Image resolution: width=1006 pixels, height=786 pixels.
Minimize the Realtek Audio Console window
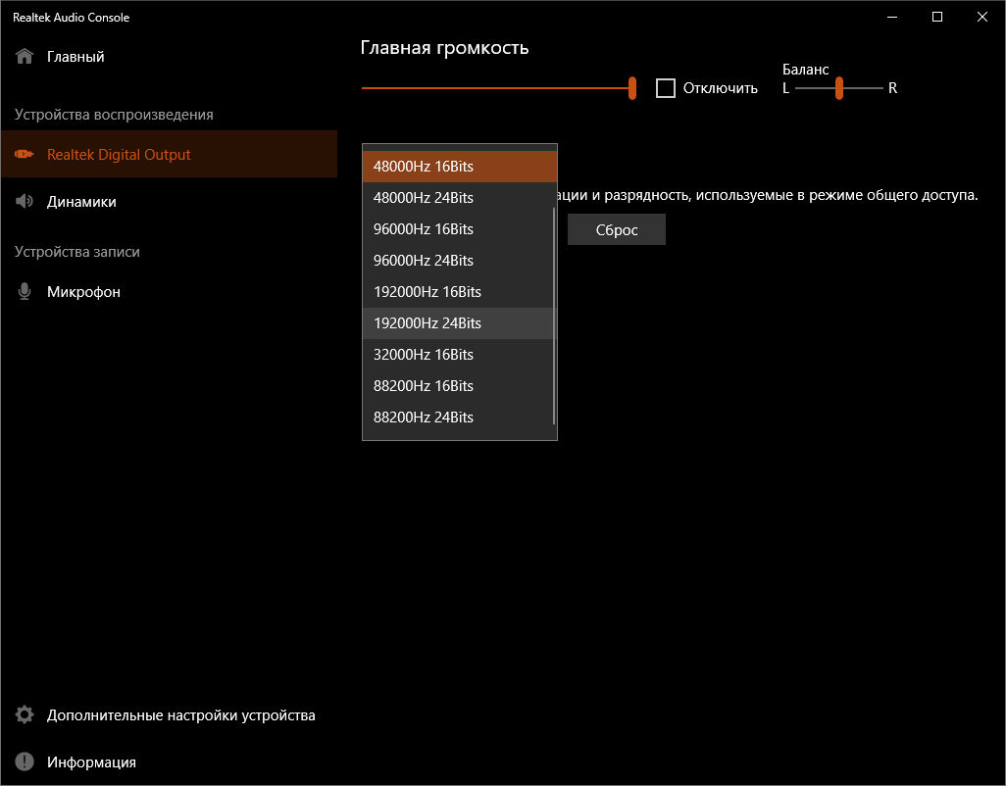(892, 18)
